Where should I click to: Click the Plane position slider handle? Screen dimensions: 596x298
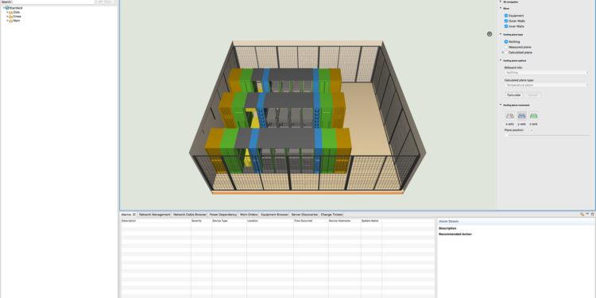[506, 135]
